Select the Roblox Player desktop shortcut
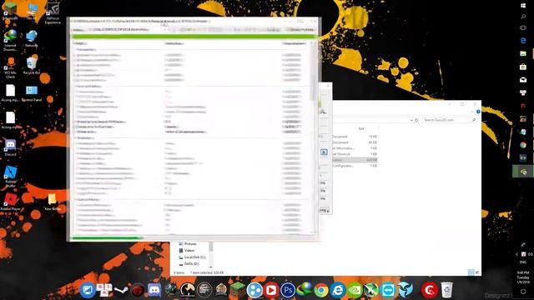 (x=11, y=202)
